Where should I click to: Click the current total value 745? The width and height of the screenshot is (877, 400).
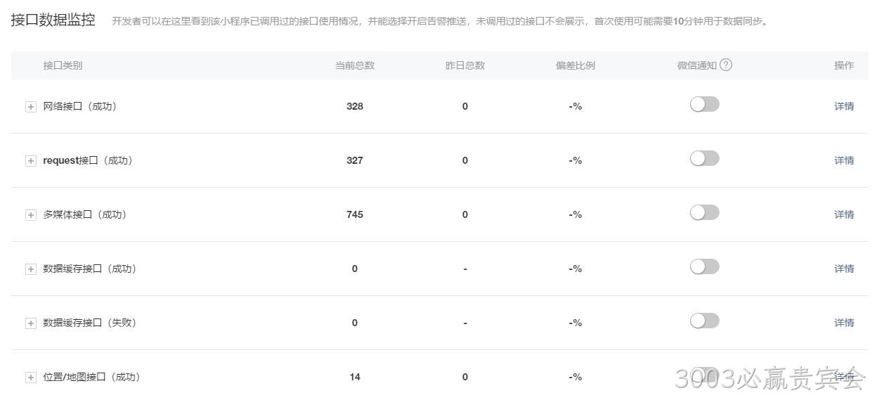point(355,214)
